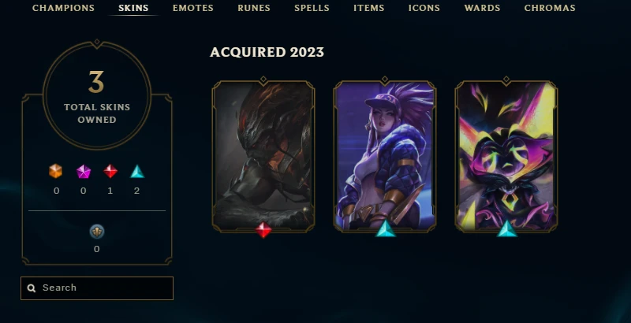Click the magnifier icon in the search box

click(32, 288)
